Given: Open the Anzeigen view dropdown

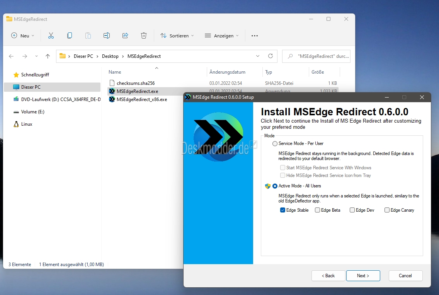Looking at the screenshot, I should click(x=222, y=35).
